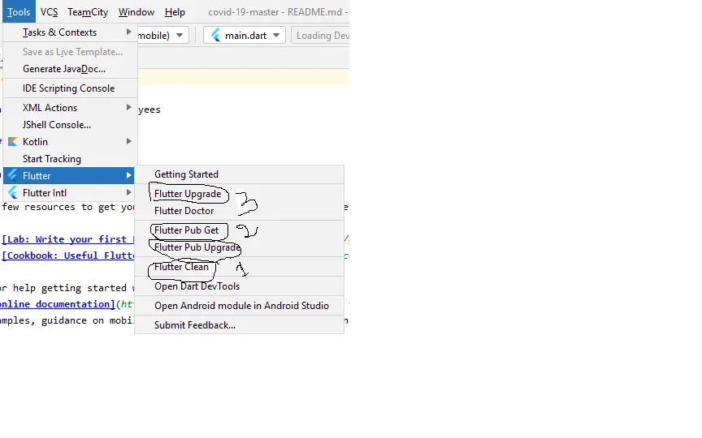
Task: Open IDE Scripting Console
Action: pos(71,88)
